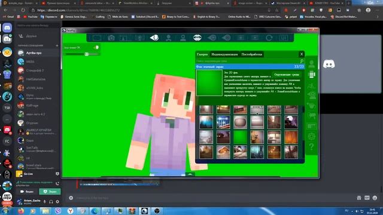Screen dimensions: 383x215
Task: Click the Видео button in Discord
Action: coord(27,192)
